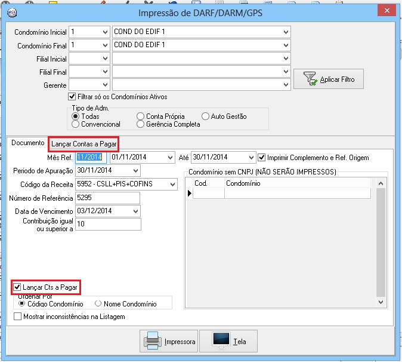The width and height of the screenshot is (402, 362).
Task: Preview on screen with Tela button
Action: point(228,341)
